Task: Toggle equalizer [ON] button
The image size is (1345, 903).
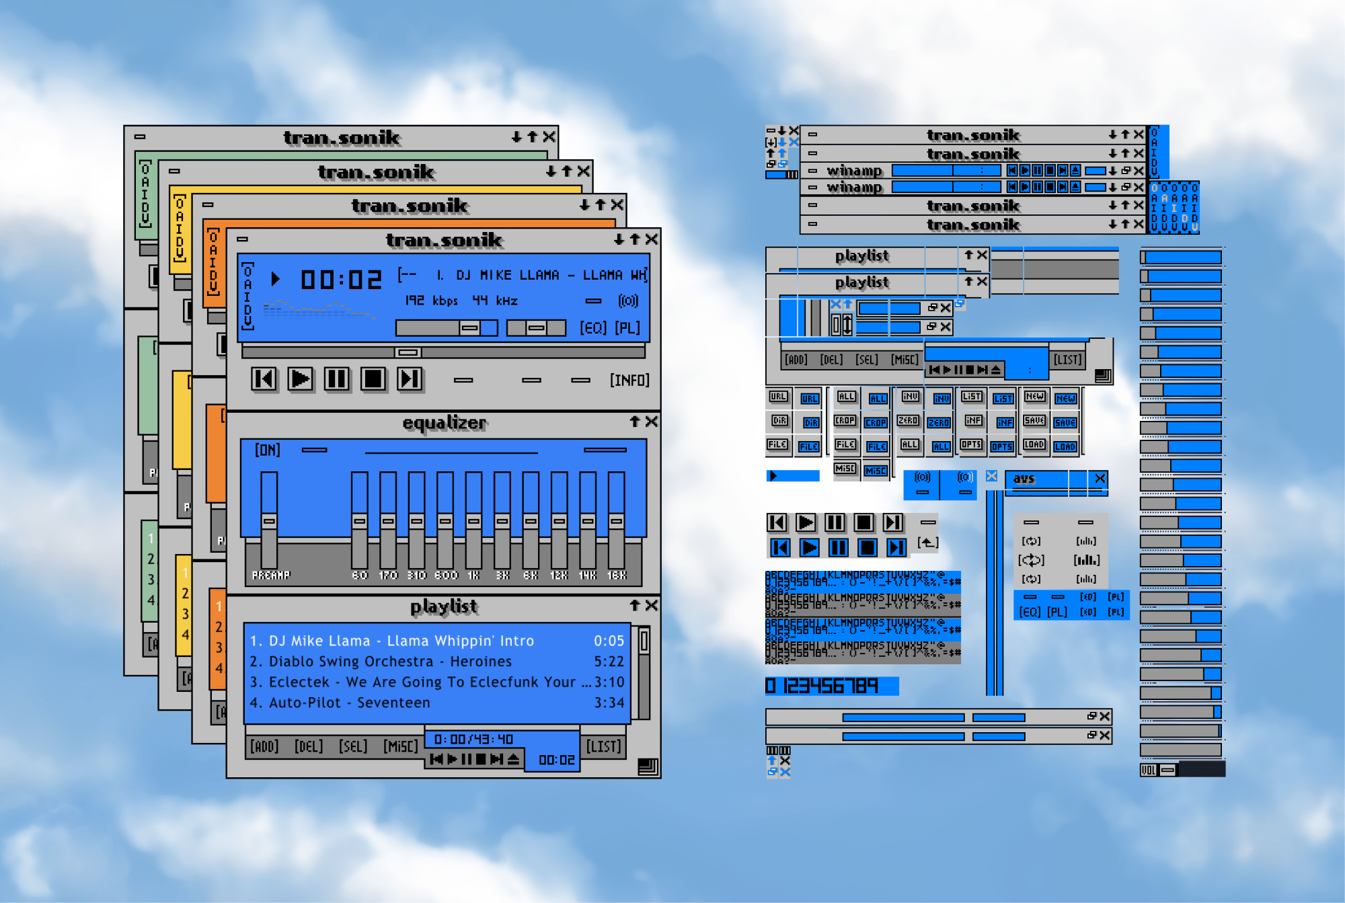Action: pyautogui.click(x=268, y=450)
